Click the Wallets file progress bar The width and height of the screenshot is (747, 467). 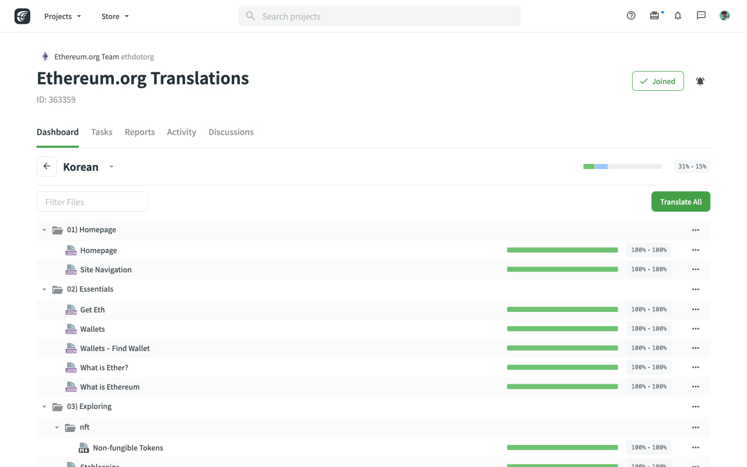(x=562, y=329)
